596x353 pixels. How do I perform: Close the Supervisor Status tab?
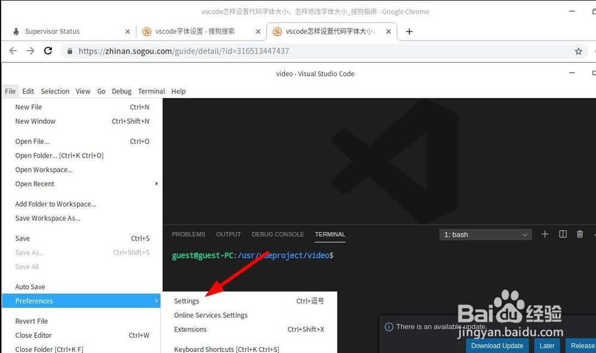[x=128, y=32]
